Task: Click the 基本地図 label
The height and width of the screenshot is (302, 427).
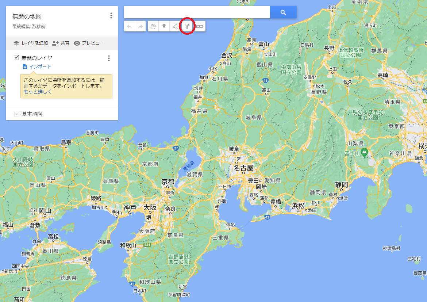Action: pos(32,114)
